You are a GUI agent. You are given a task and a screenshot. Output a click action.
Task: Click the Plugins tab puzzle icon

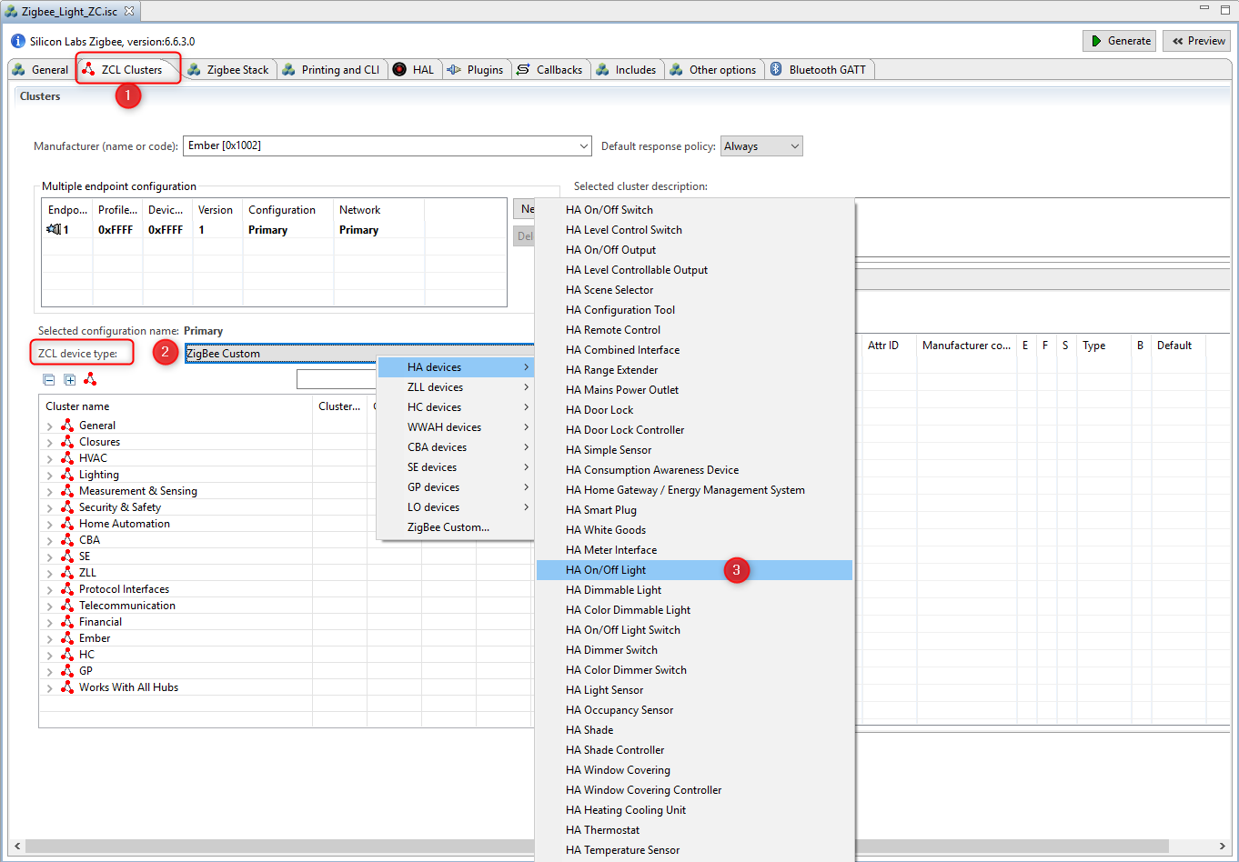[x=454, y=70]
